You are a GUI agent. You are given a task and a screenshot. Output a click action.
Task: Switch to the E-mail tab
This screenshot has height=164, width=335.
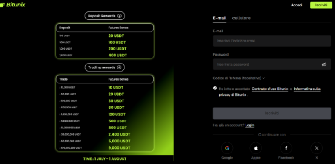(220, 18)
